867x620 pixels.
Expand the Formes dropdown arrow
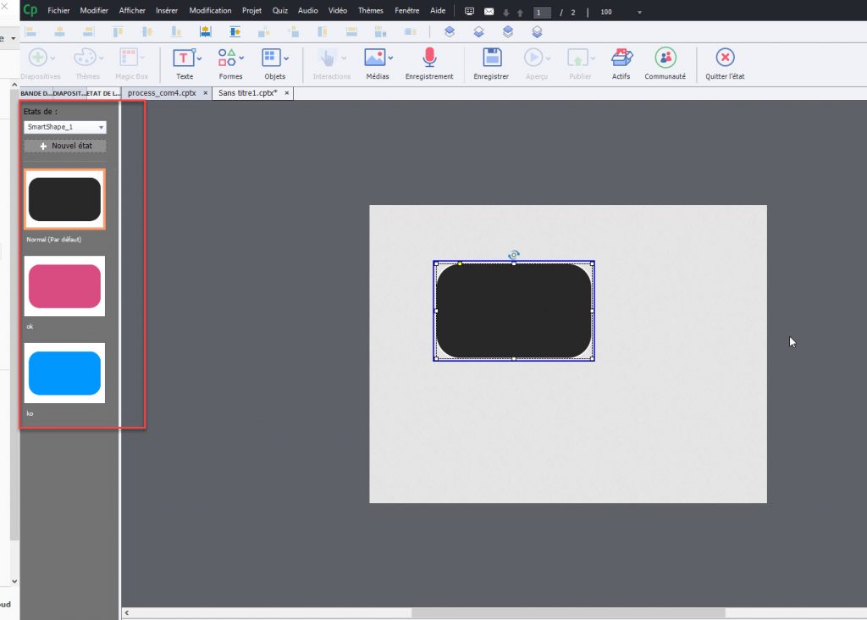tap(241, 58)
